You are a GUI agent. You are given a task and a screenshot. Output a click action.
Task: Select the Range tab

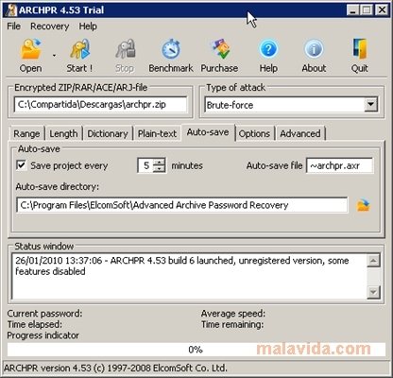26,133
